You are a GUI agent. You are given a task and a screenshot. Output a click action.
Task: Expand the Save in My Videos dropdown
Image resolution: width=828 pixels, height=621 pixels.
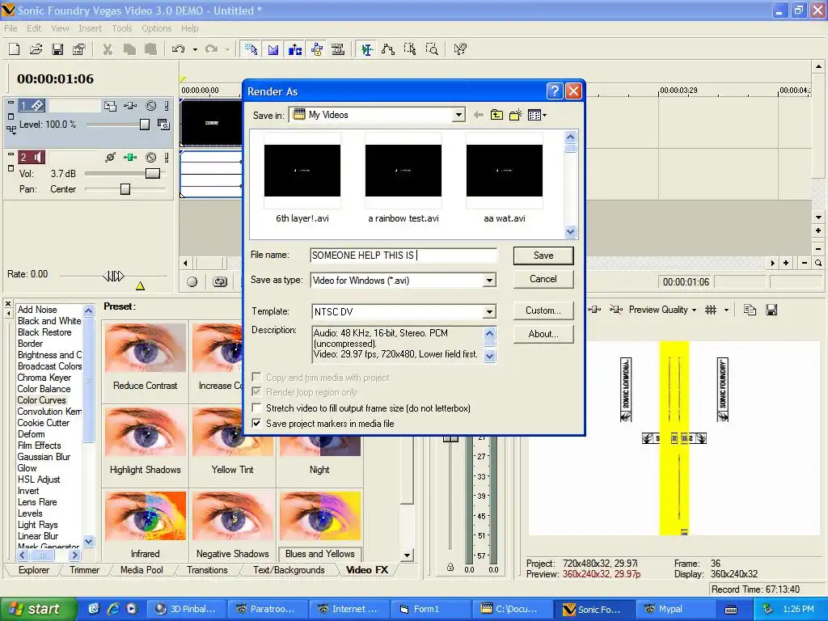pyautogui.click(x=458, y=115)
